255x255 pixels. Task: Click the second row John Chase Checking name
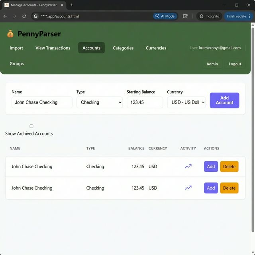[32, 188]
